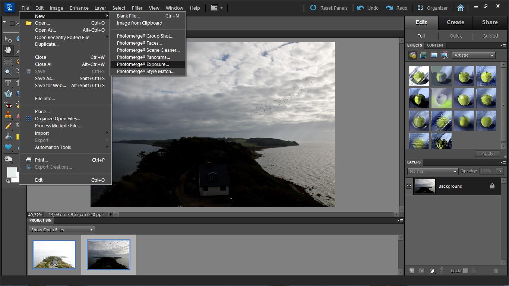Select the Hand tool in the toolbox
509x286 pixels.
point(8,50)
